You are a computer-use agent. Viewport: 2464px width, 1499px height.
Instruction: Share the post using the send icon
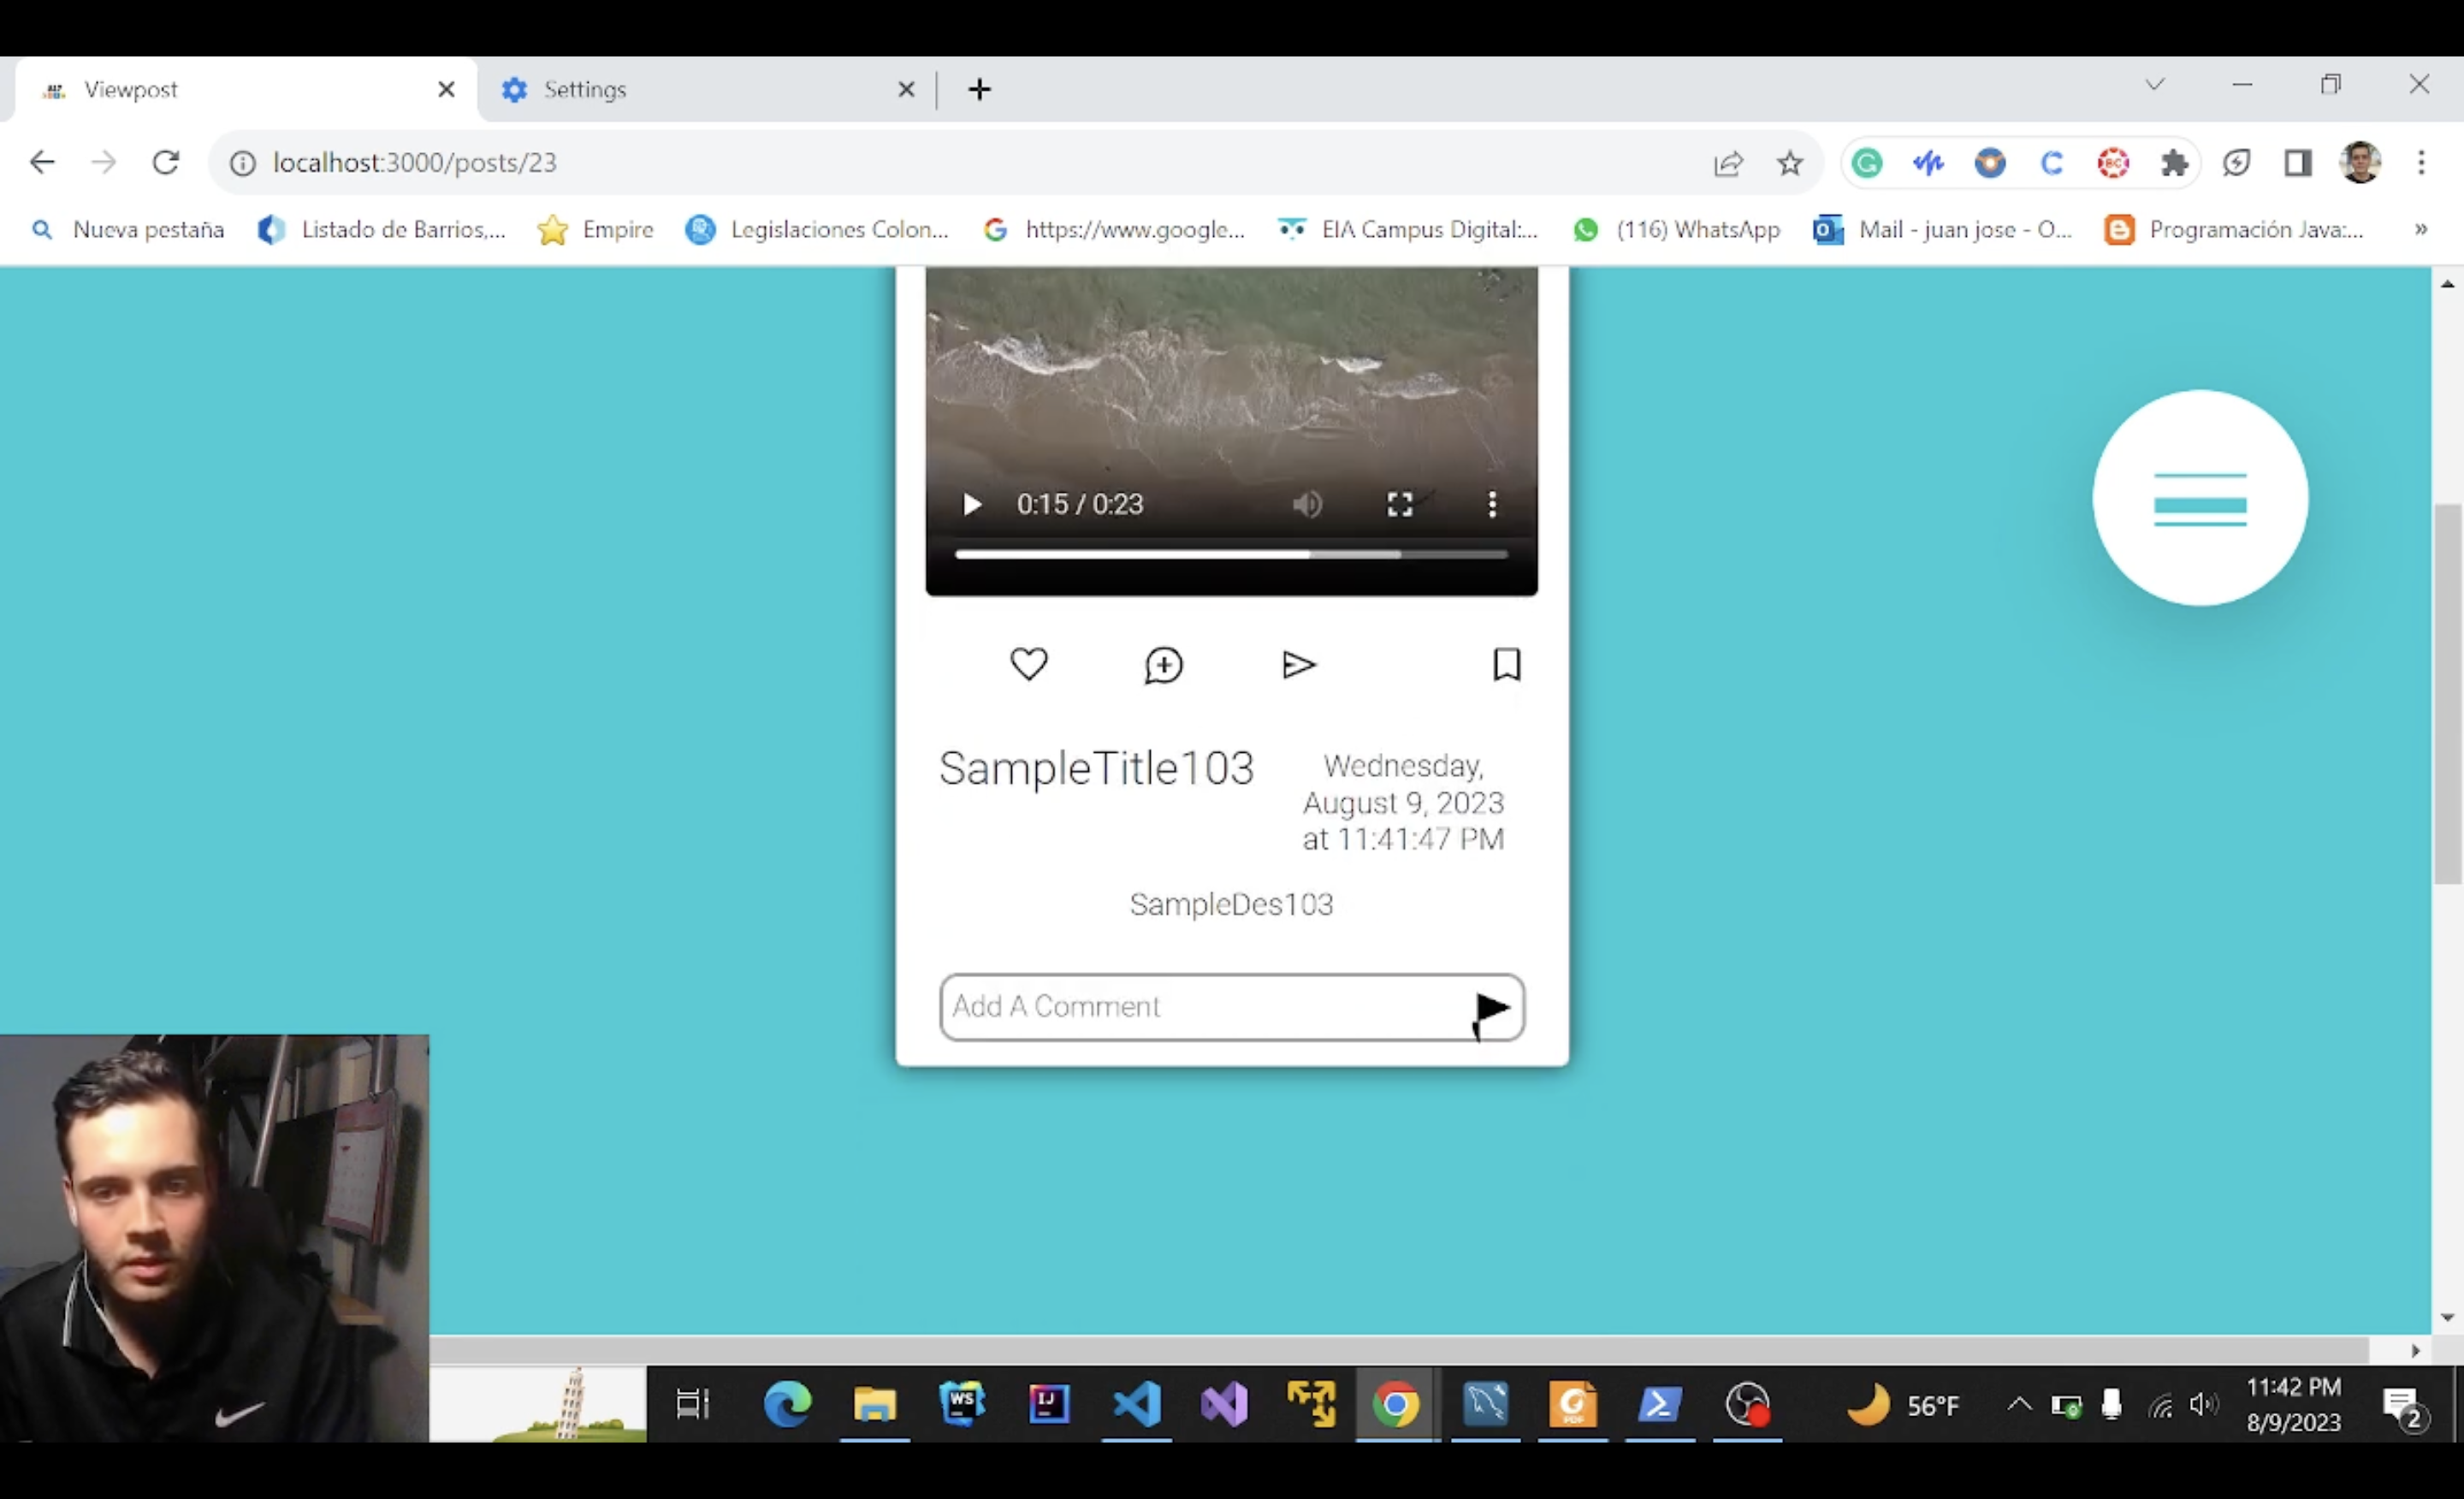(1297, 665)
